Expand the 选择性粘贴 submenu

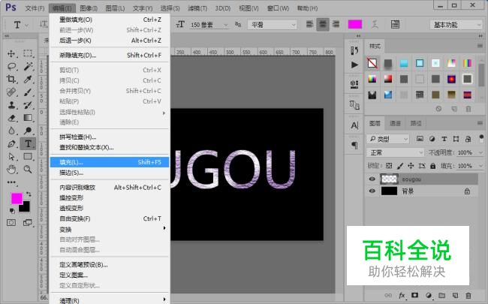click(110, 112)
